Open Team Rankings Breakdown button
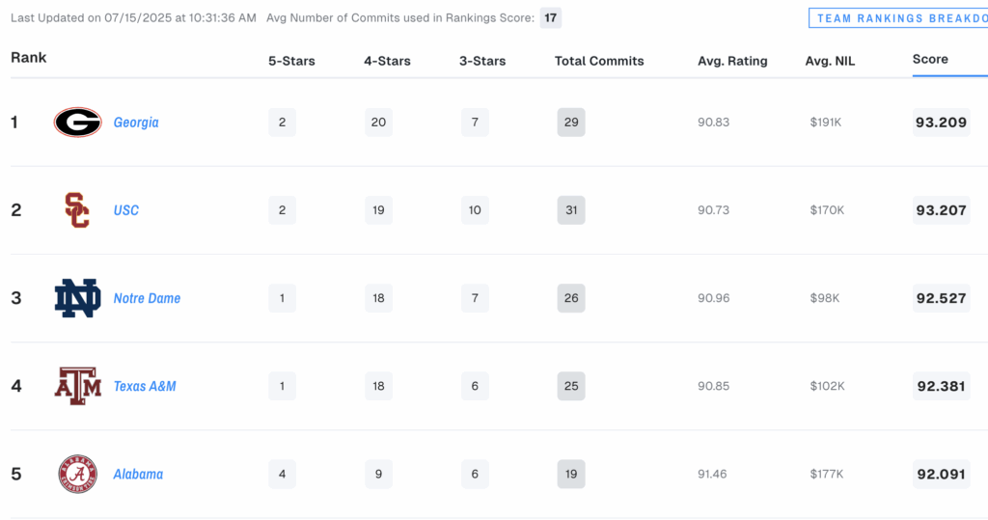 click(x=898, y=18)
